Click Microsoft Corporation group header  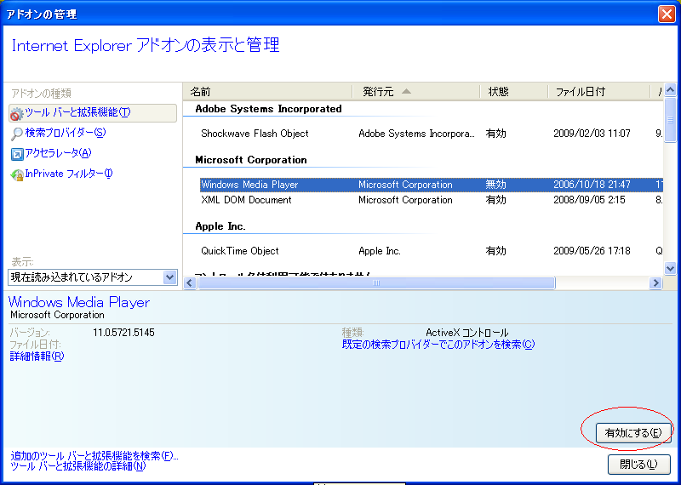(251, 160)
